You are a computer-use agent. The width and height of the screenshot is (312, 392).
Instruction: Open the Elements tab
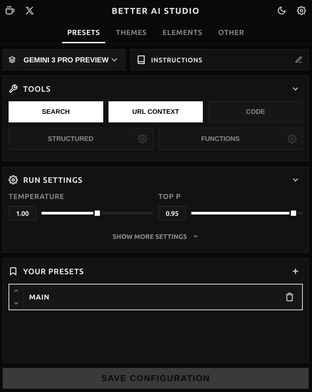click(182, 33)
